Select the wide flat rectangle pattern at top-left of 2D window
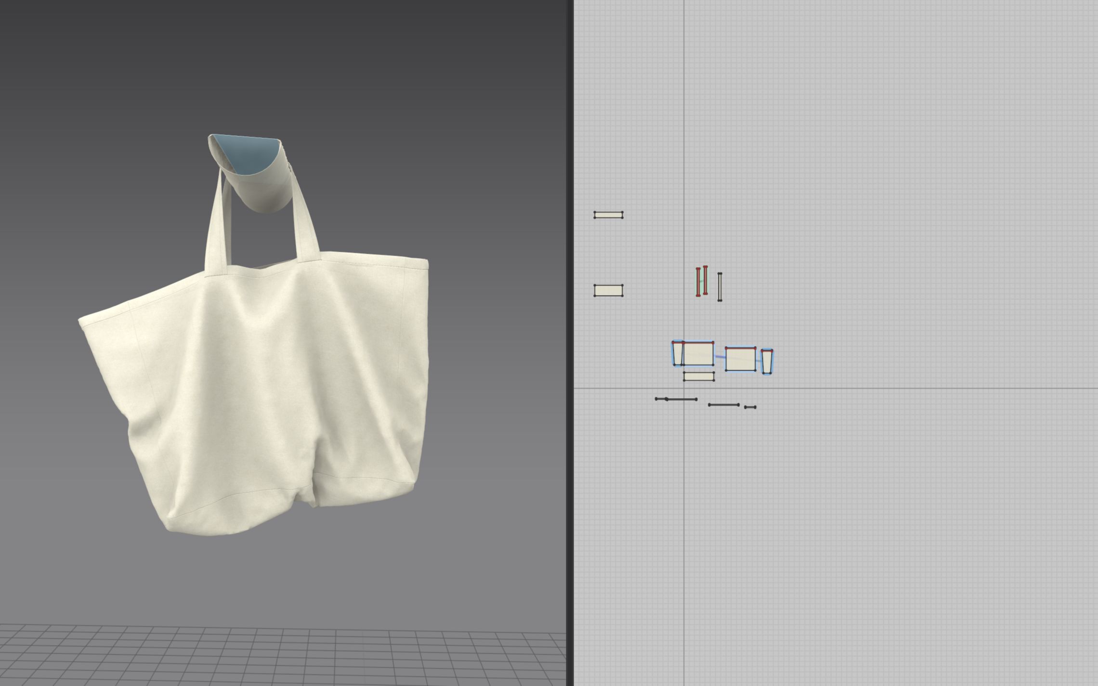Screen dimensions: 1098x686 coord(608,215)
